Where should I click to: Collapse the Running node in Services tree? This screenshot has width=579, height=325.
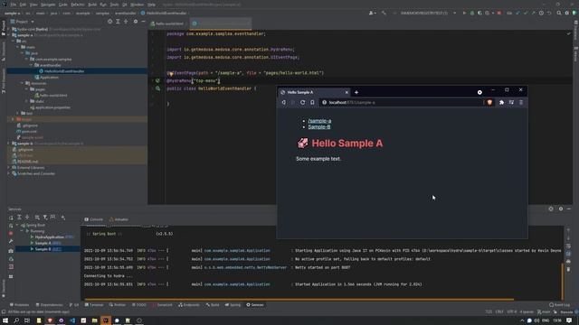pyautogui.click(x=22, y=231)
